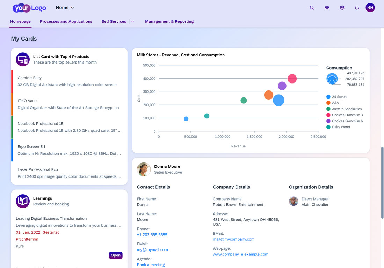Click the List Card products icon
384x268 pixels.
(x=23, y=59)
